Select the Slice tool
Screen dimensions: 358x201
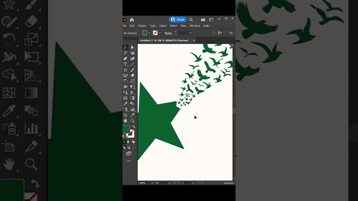(x=133, y=115)
